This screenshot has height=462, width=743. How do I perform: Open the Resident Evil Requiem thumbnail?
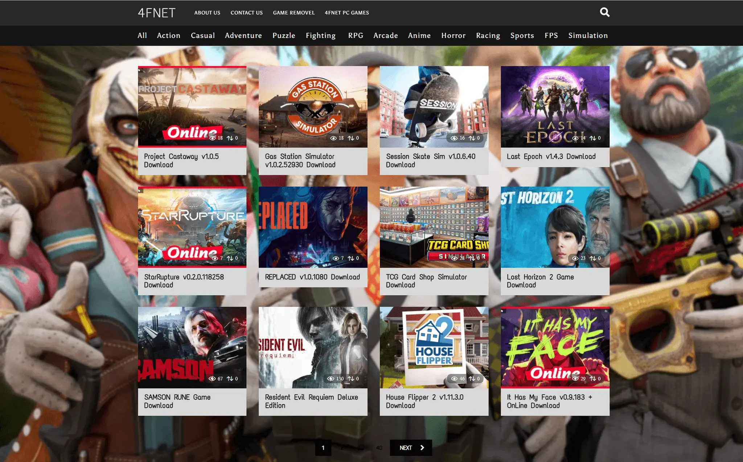(x=313, y=347)
